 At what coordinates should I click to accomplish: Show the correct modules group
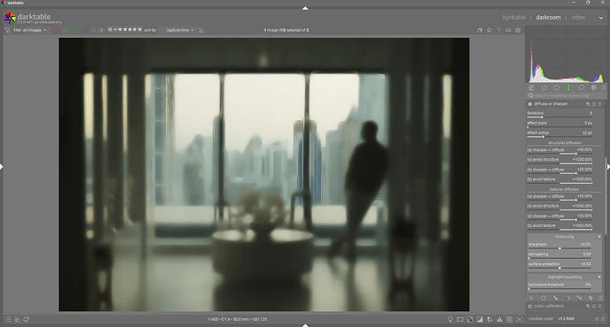coord(581,87)
